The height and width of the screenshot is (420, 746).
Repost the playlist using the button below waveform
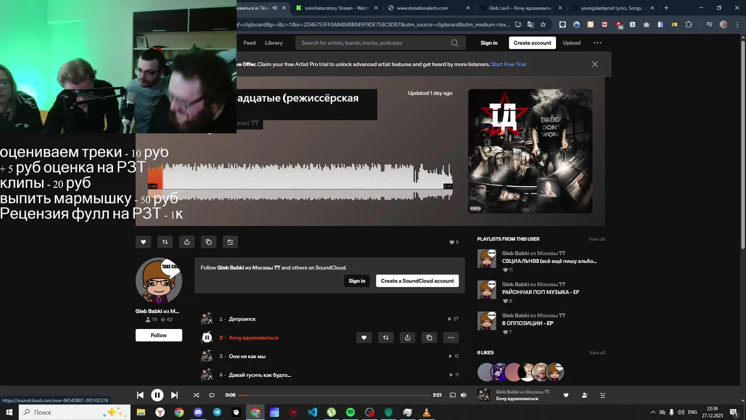pyautogui.click(x=165, y=242)
